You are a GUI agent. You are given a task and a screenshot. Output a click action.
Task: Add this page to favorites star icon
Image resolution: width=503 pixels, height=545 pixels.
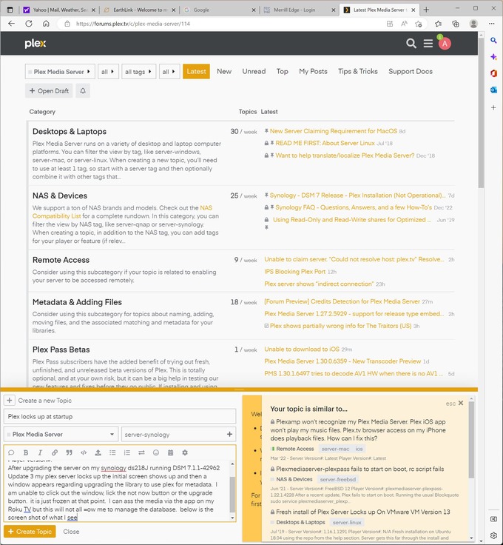418,24
